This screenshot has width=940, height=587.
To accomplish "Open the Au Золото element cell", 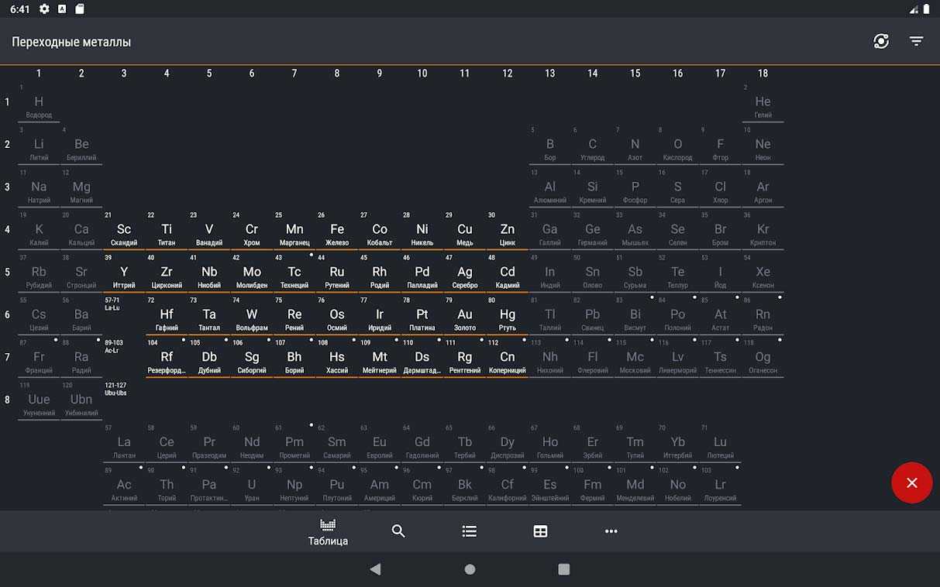I will click(465, 316).
